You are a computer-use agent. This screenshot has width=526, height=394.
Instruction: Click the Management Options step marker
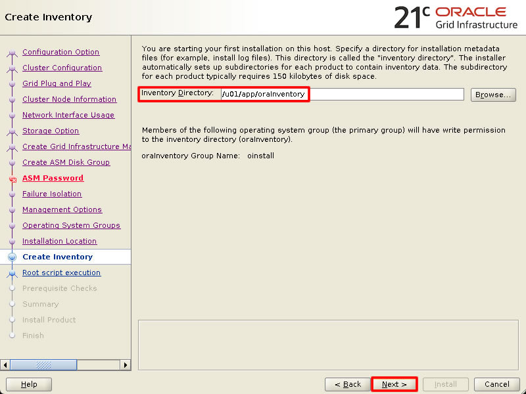[12, 209]
